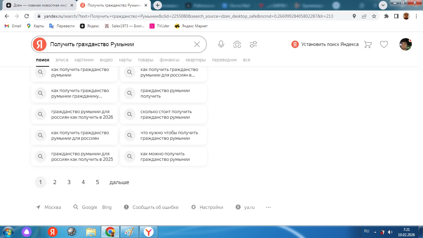Bookmark this page with the star icon
Image resolution: width=423 pixels, height=238 pixels.
click(x=374, y=16)
